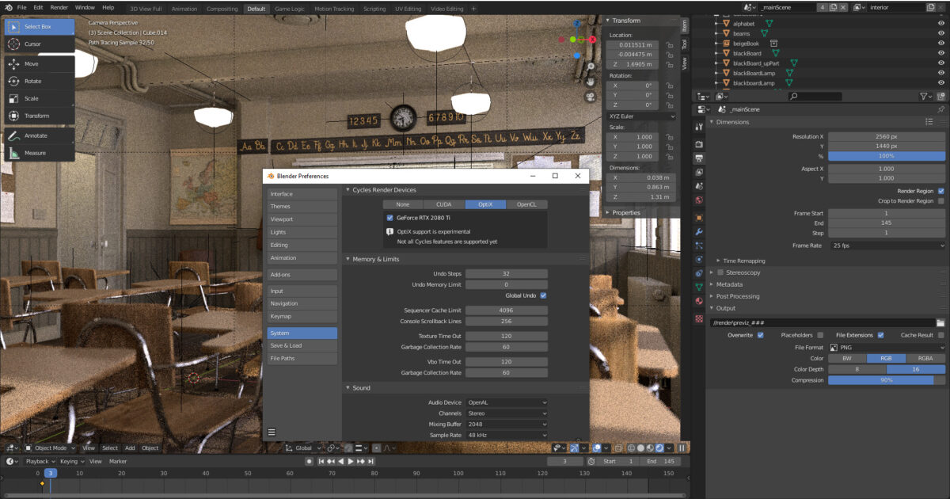Toggle visibility of blackBoard_upPart object

click(940, 63)
